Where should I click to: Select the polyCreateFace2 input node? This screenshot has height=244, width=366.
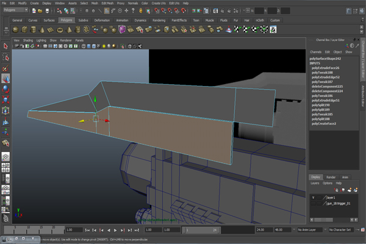[x=324, y=124]
